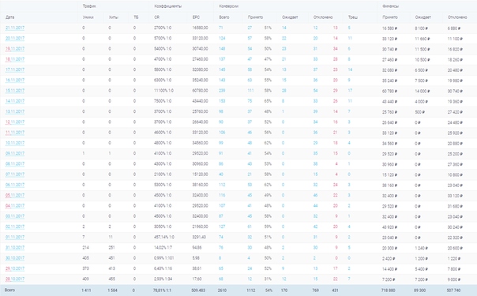Open the 21.11.2017 date link
This screenshot has width=477, height=296.
pyautogui.click(x=15, y=28)
